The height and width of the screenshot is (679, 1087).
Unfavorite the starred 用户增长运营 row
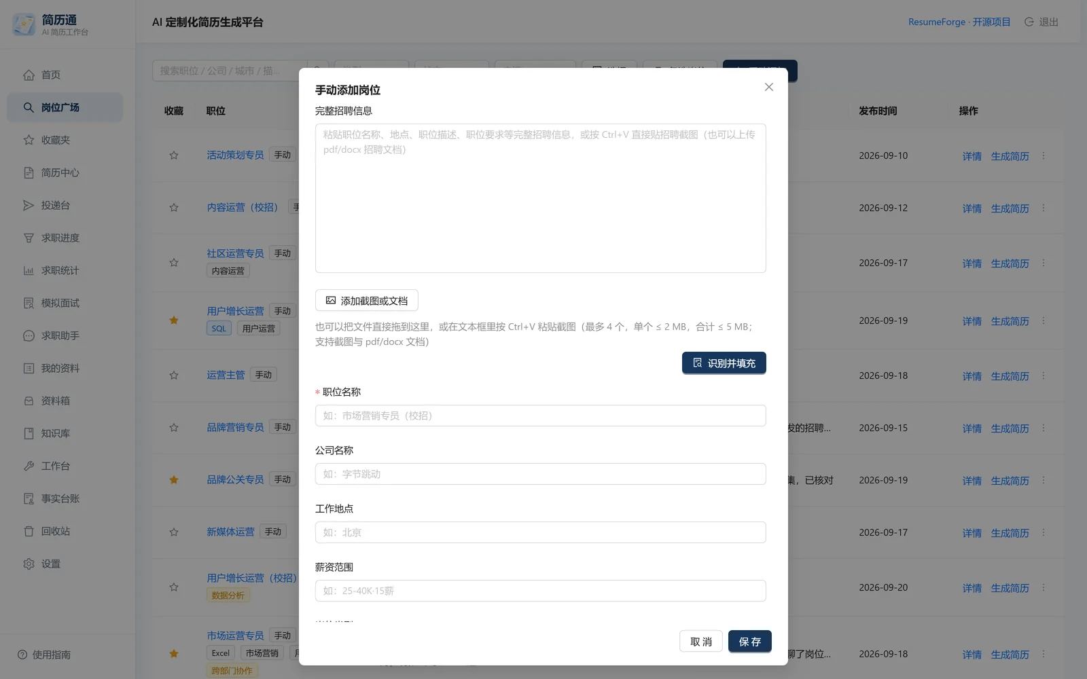(x=174, y=320)
